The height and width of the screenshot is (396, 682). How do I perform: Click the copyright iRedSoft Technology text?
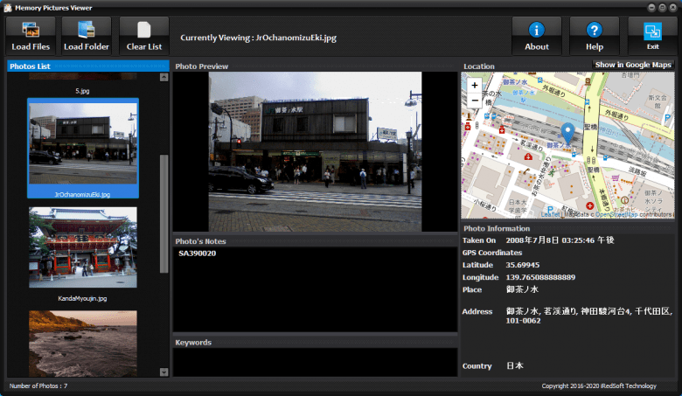(599, 386)
